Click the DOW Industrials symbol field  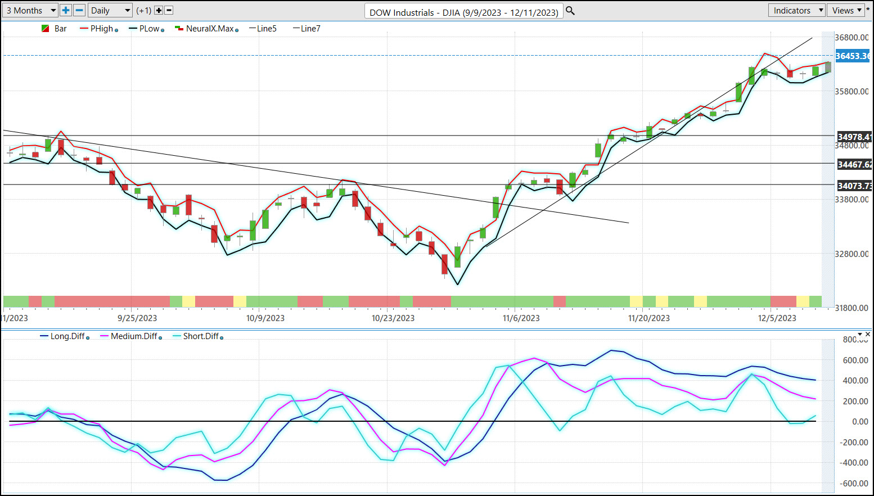pyautogui.click(x=464, y=12)
